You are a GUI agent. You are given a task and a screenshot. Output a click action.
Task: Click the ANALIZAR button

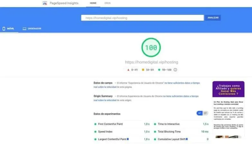(213, 18)
